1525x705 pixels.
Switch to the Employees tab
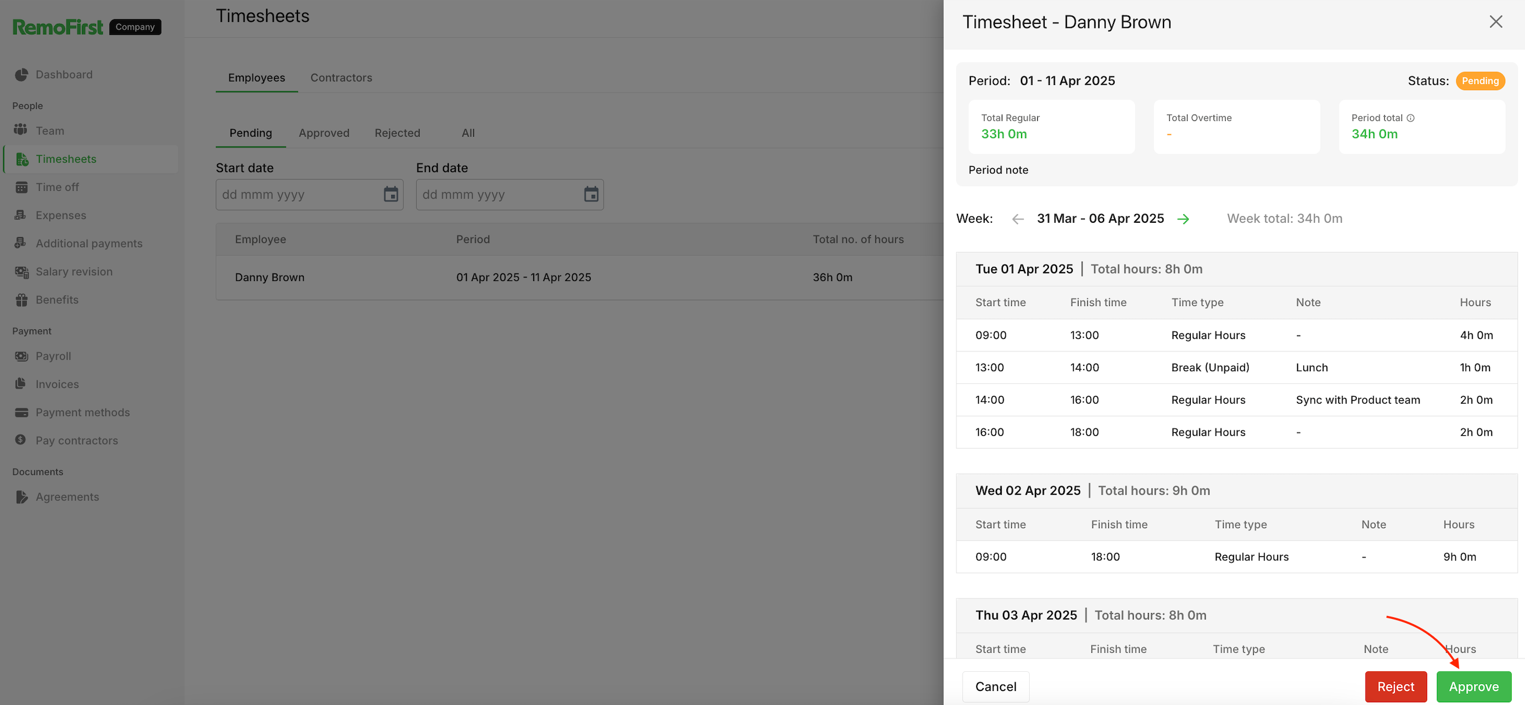[x=256, y=77]
